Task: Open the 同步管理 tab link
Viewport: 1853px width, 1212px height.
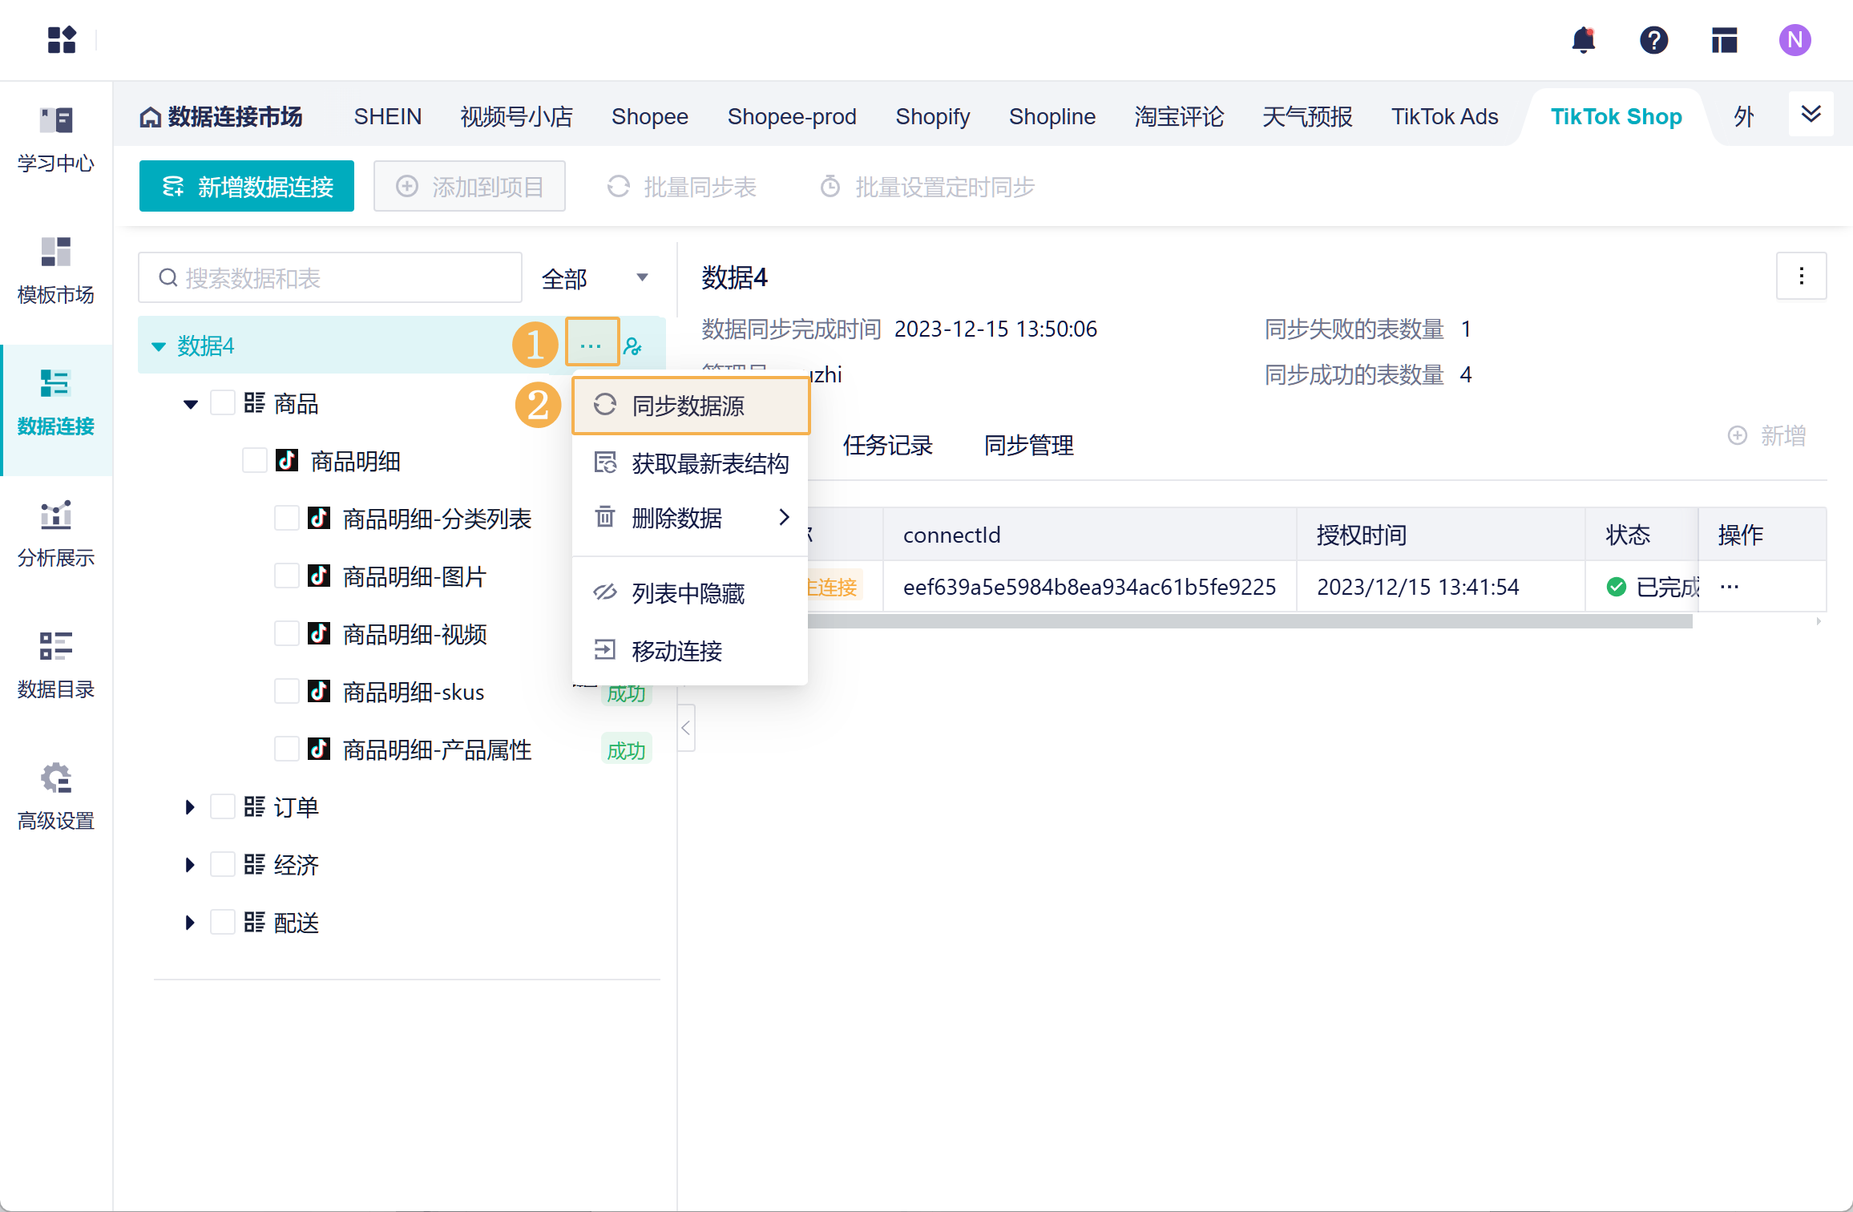Action: (x=1028, y=445)
